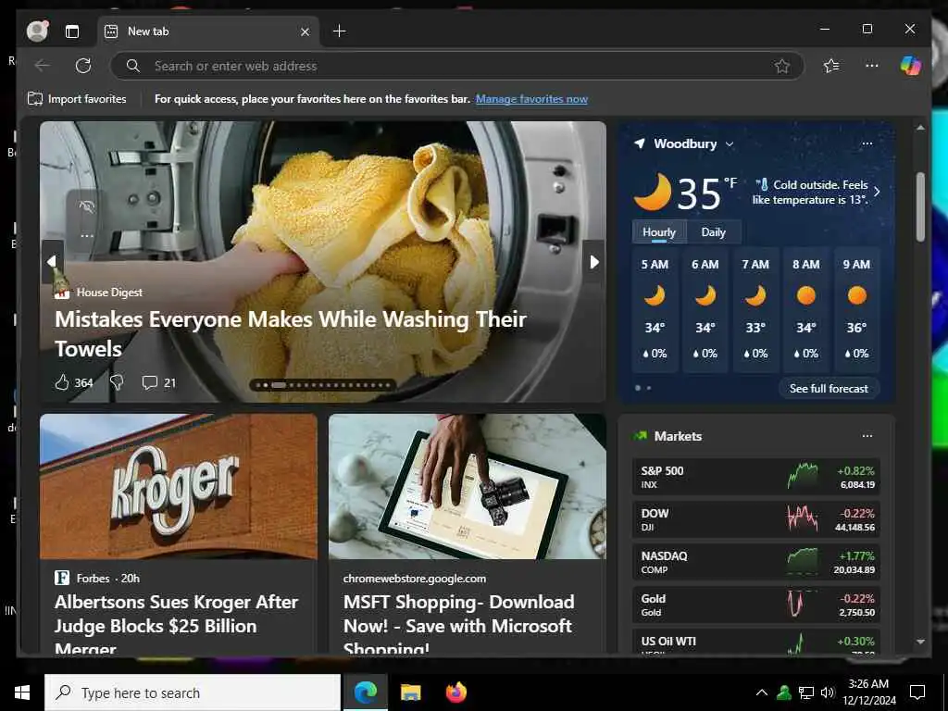Open the Windows Start menu
This screenshot has height=711, width=948.
[22, 692]
